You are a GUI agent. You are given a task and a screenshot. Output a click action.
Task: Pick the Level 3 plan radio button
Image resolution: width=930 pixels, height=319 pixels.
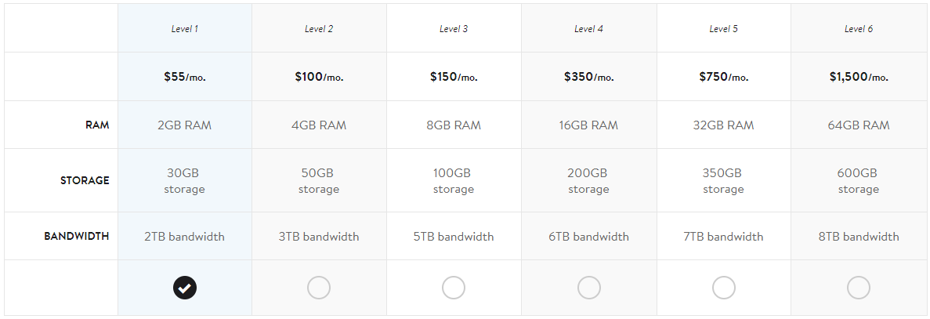point(454,288)
